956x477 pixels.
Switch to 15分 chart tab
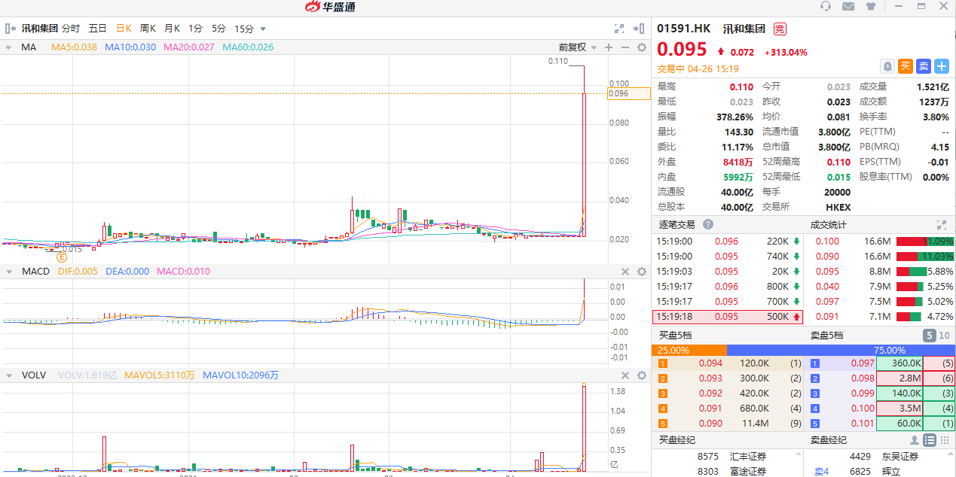pyautogui.click(x=244, y=29)
